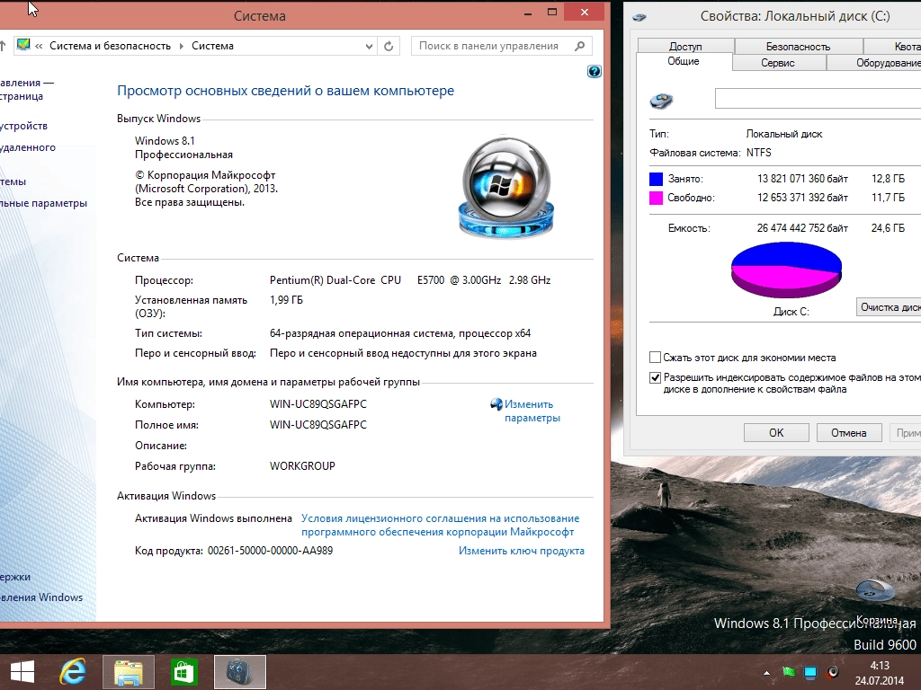
Task: Show hidden tray icons arrow
Action: pos(766,672)
